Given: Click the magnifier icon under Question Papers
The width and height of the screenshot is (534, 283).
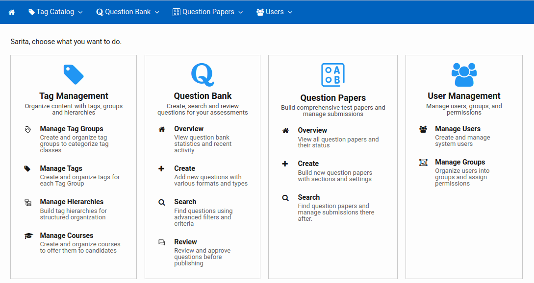Looking at the screenshot, I should [285, 198].
